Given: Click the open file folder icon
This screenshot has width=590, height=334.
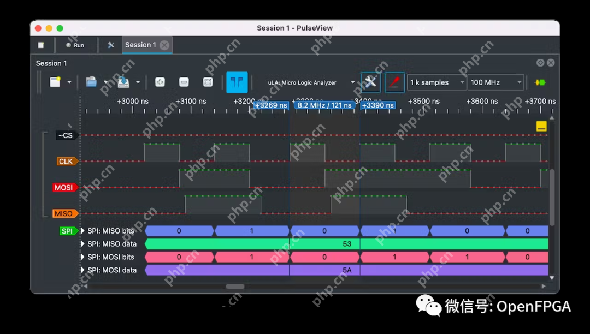Looking at the screenshot, I should (x=91, y=82).
